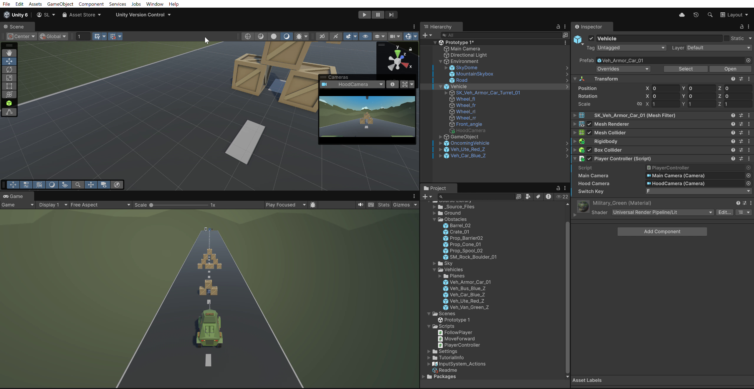Viewport: 754px width, 389px height.
Task: Open the Overrides dropdown in the Inspector
Action: (x=623, y=69)
